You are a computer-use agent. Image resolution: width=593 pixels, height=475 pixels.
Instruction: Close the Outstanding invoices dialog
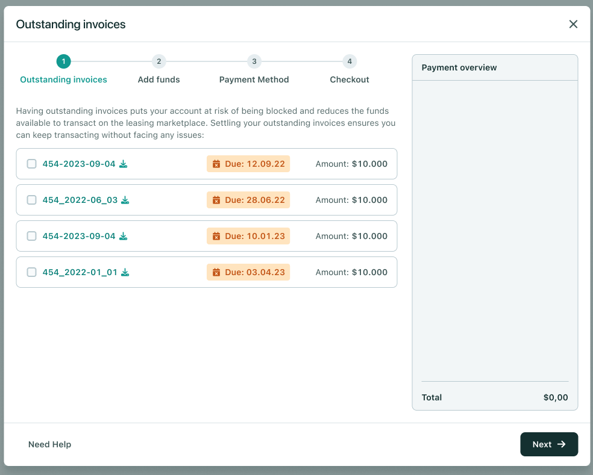click(573, 24)
